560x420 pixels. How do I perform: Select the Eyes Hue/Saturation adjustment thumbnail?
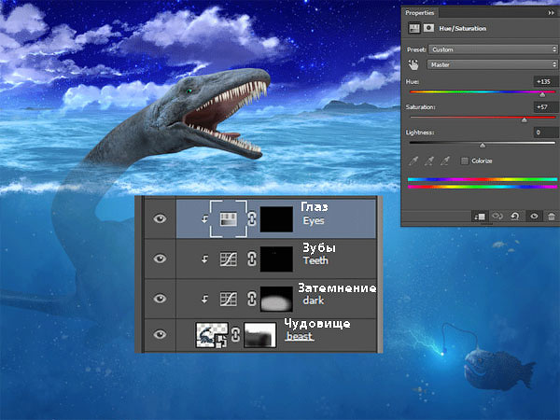[x=229, y=219]
